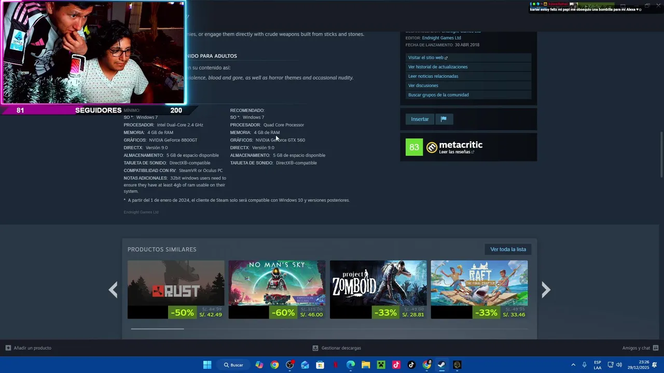This screenshot has height=373, width=664.
Task: Click the 30 ABR 2018 release date
Action: pos(467,45)
